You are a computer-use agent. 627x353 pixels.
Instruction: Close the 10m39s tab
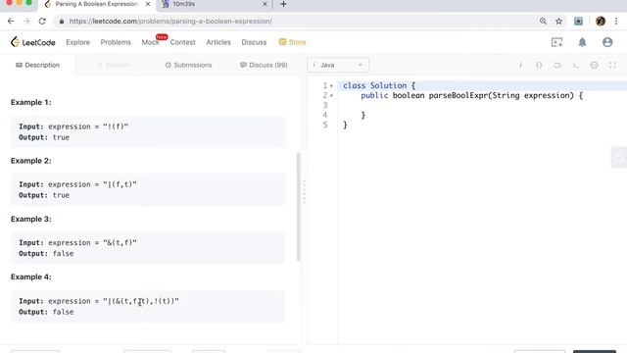pyautogui.click(x=265, y=4)
